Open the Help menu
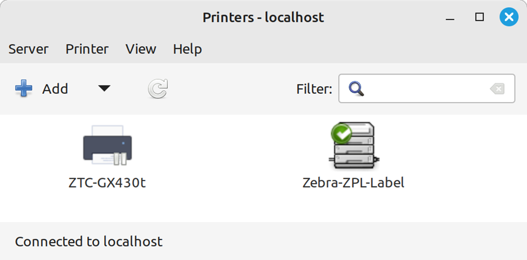 (187, 49)
